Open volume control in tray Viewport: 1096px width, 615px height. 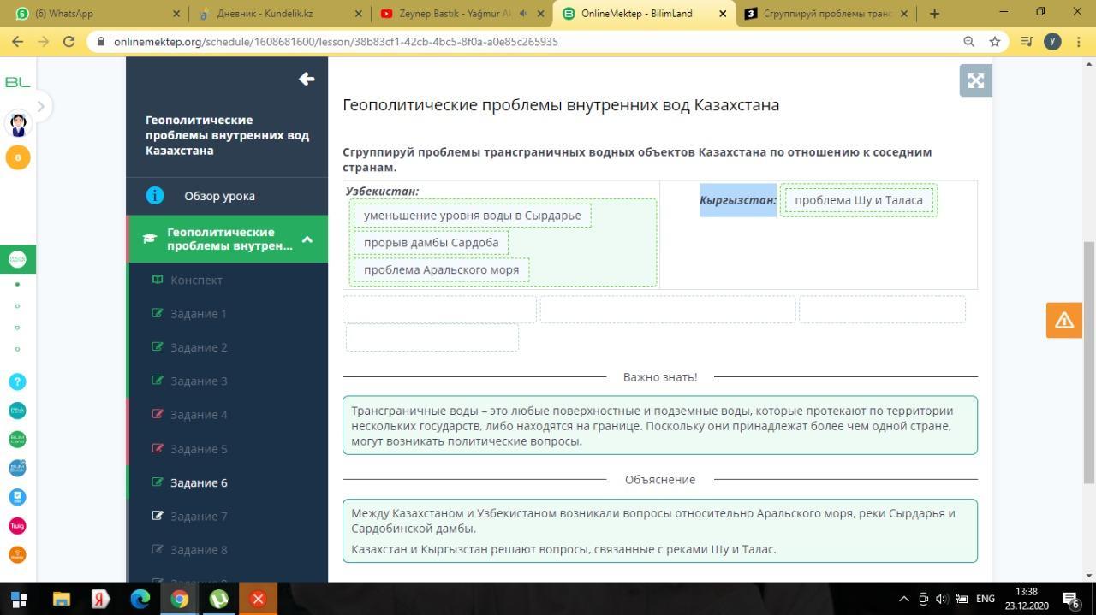click(941, 599)
